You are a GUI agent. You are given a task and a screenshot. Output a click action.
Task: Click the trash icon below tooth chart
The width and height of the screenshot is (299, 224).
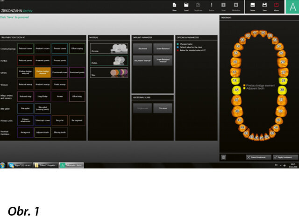(223, 157)
